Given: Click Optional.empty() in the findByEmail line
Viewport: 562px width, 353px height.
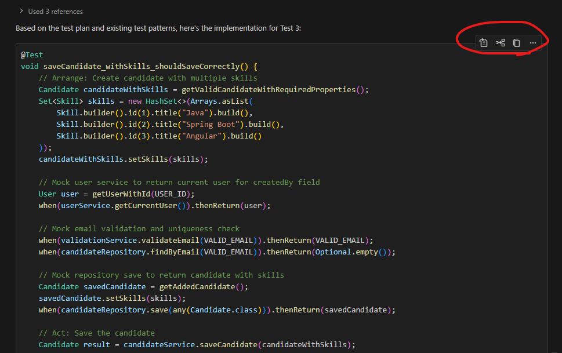Looking at the screenshot, I should tap(351, 252).
